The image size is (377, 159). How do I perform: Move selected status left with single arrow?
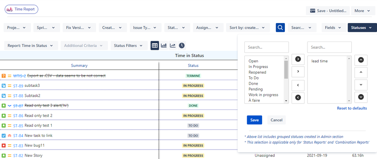(x=298, y=85)
